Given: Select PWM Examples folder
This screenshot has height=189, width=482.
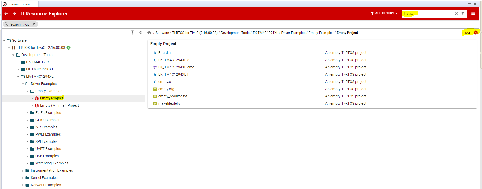Looking at the screenshot, I should coord(48,134).
